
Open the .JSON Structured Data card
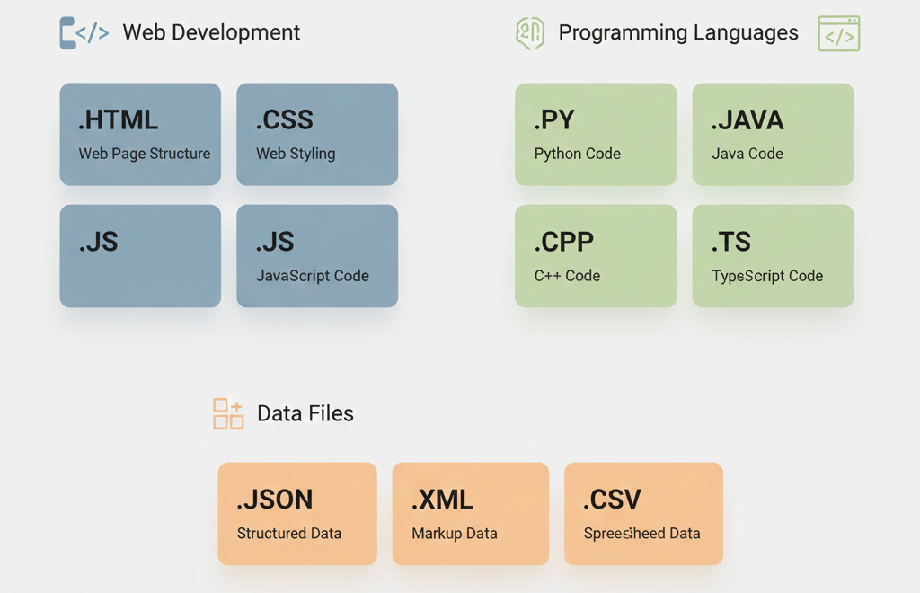click(297, 513)
